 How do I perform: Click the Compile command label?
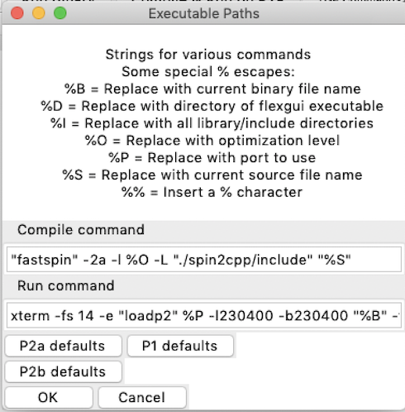click(x=81, y=230)
